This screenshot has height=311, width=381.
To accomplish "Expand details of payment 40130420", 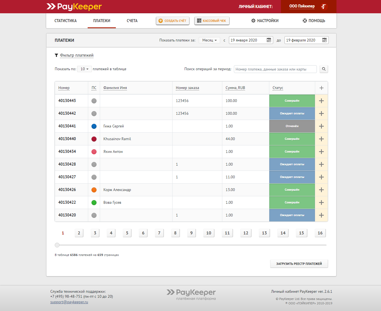I will click(321, 215).
